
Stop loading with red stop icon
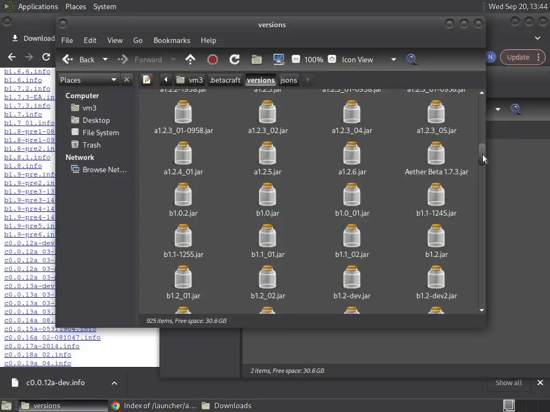(212, 59)
